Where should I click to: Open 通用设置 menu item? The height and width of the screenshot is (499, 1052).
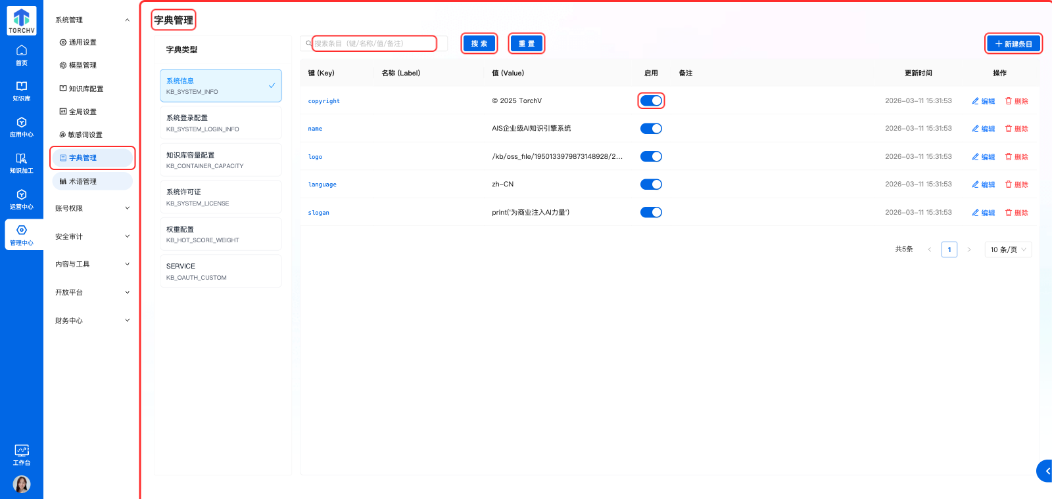click(x=92, y=42)
